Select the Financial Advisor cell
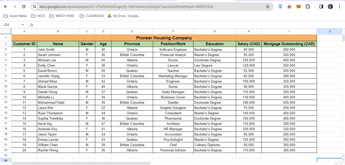This screenshot has height=165, width=345. coord(173,150)
